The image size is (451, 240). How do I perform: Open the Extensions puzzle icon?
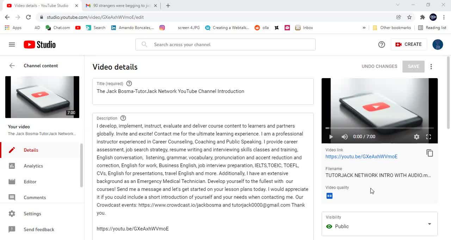pyautogui.click(x=422, y=17)
